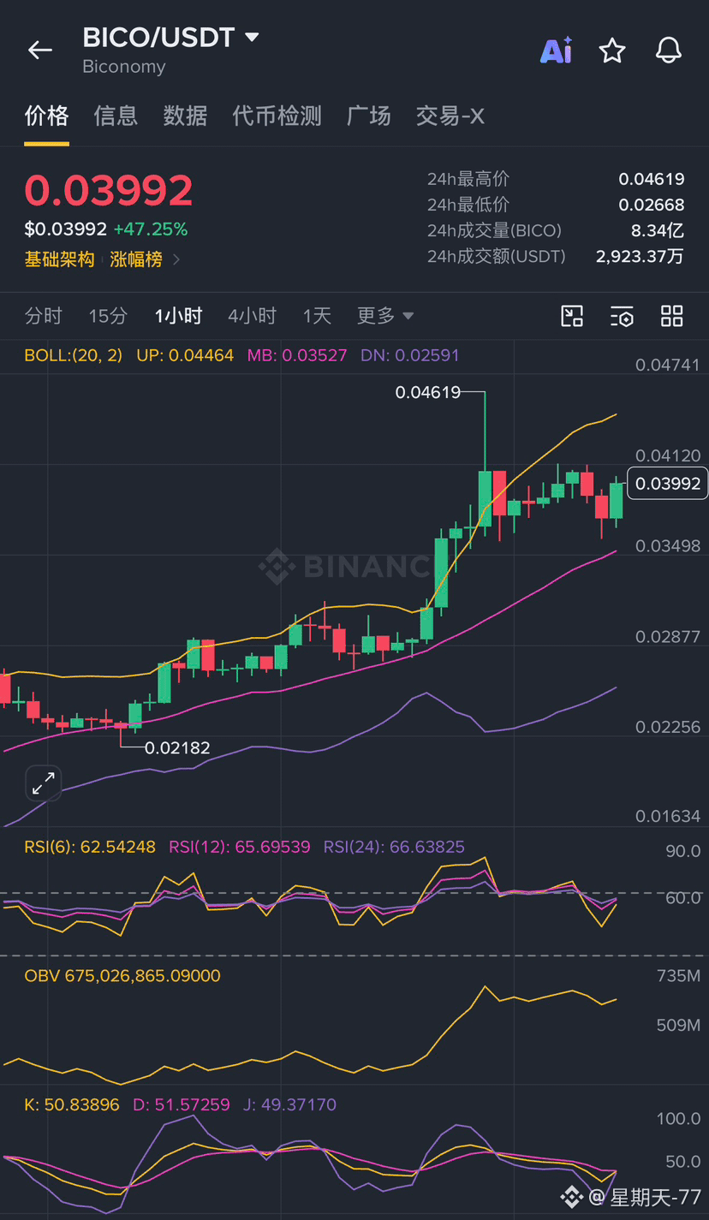Tap the 24h成交量 value 8.34亿
The height and width of the screenshot is (1220, 709).
[658, 230]
